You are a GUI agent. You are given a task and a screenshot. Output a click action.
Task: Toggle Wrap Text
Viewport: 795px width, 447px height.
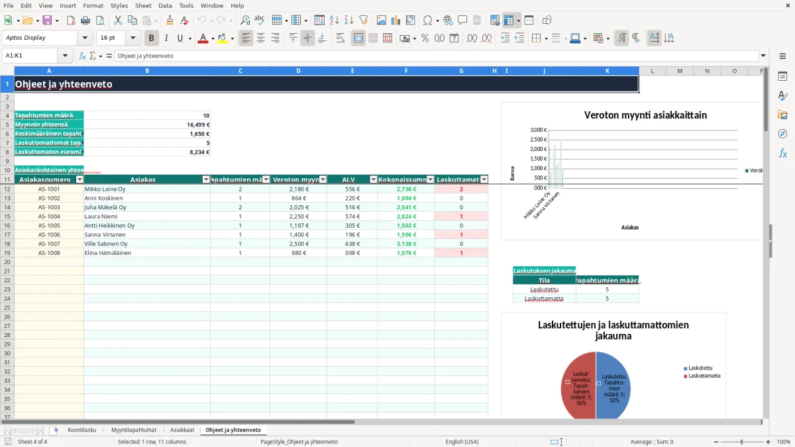point(341,38)
